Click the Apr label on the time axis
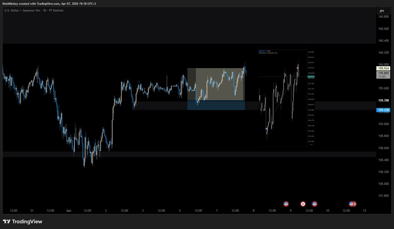Screen dimensions: 394x229 point(69,211)
